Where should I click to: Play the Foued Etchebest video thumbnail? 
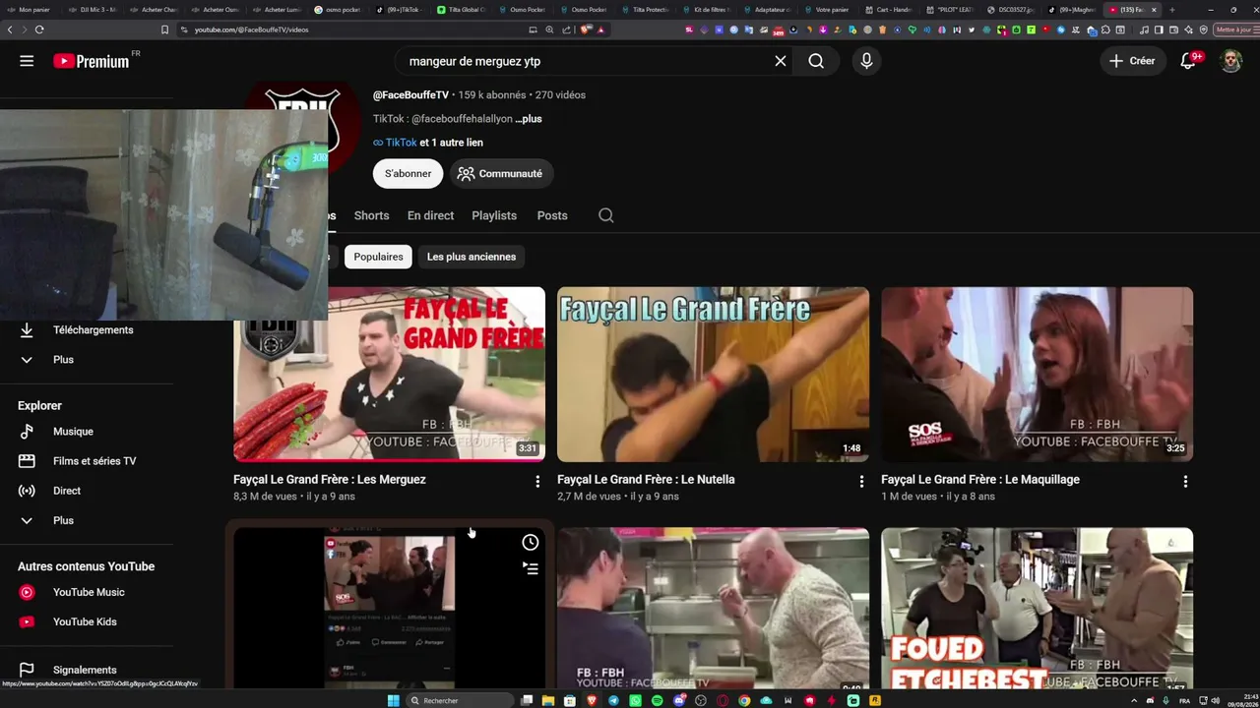1037,610
